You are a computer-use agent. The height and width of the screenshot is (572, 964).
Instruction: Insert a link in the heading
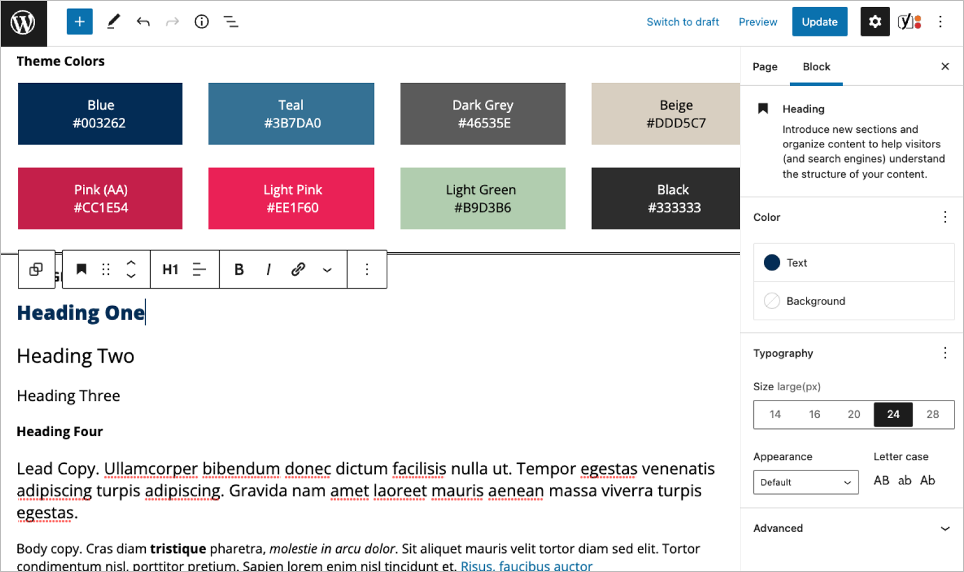click(x=298, y=270)
